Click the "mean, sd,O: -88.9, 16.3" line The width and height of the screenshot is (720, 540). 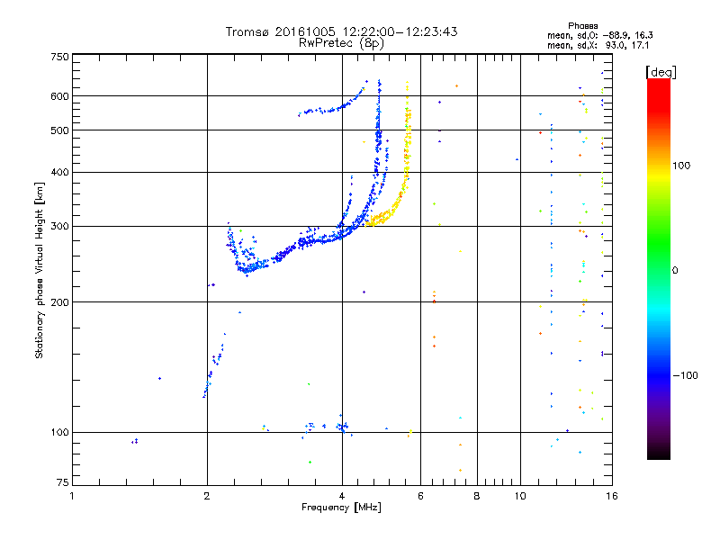[599, 35]
